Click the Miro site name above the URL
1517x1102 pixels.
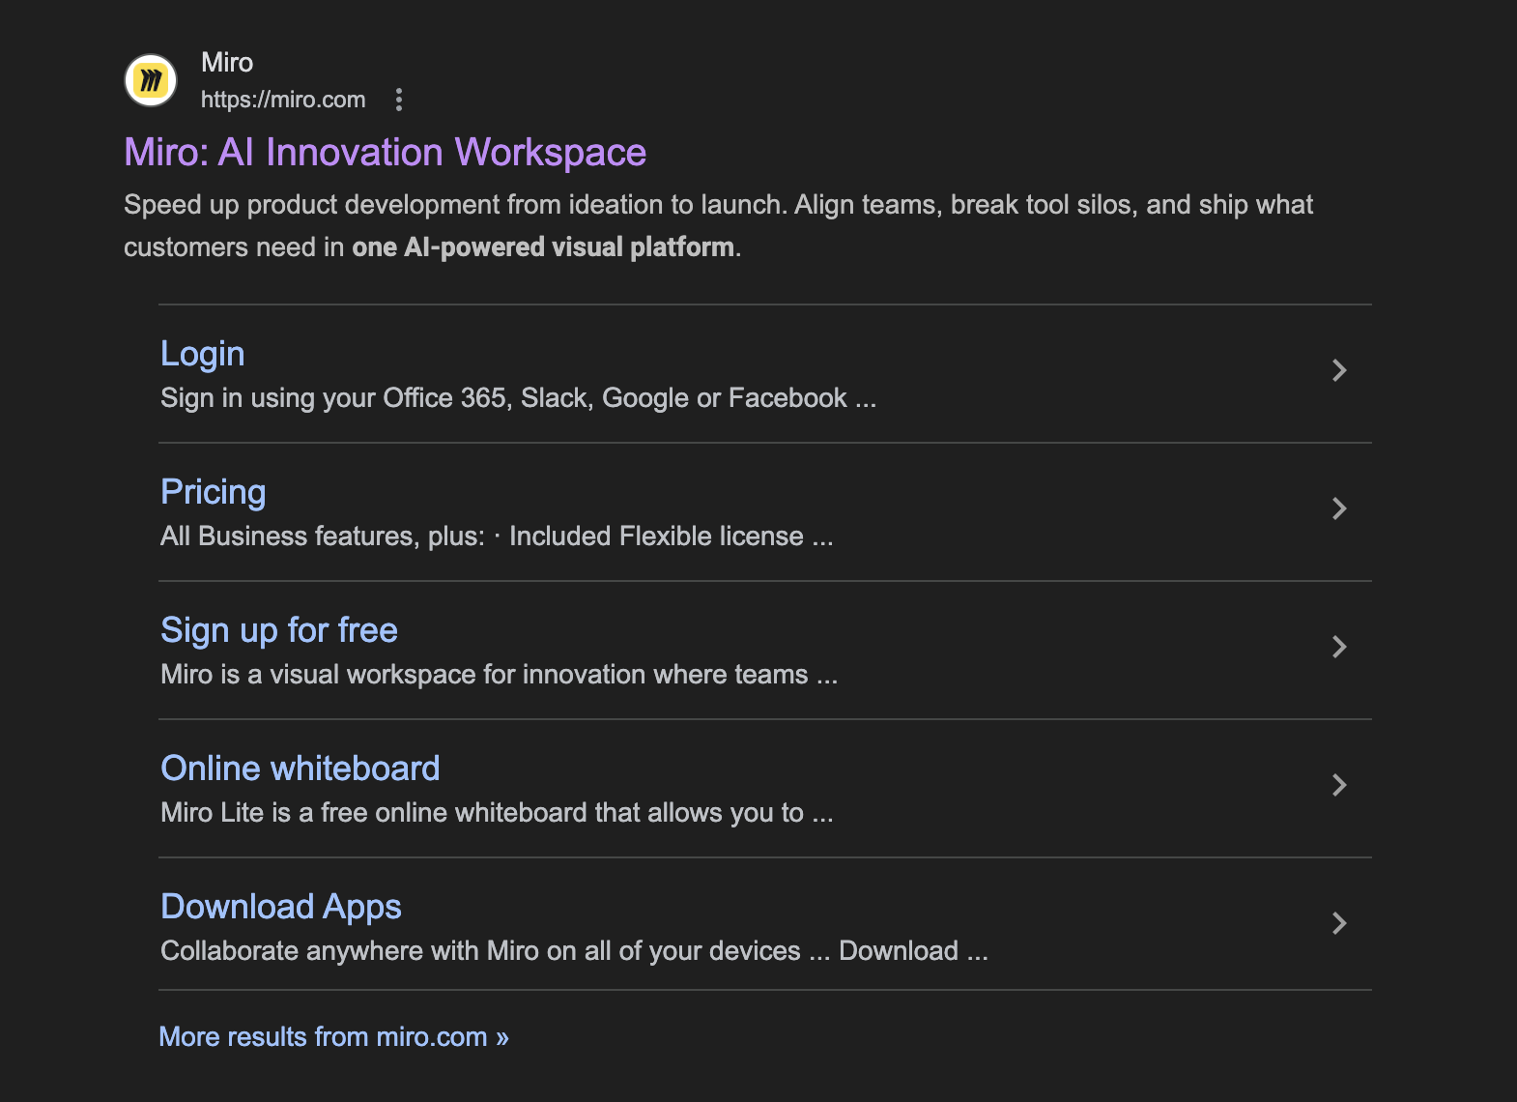click(x=227, y=63)
